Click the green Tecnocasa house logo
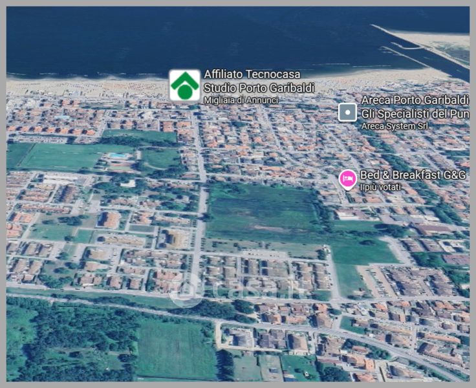Screen dimensions: 476x388 pos(184,85)
